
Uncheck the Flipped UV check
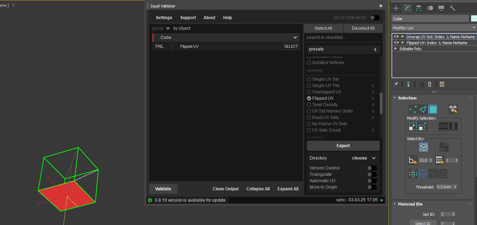pos(309,98)
